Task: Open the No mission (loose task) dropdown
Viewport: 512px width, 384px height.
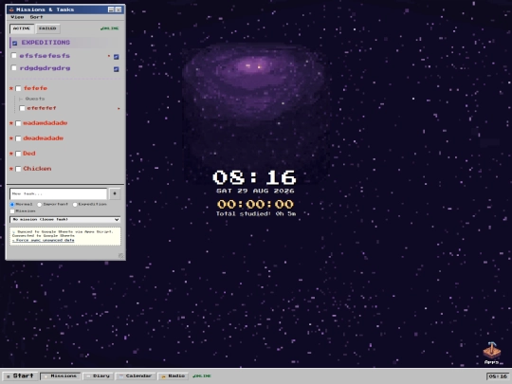Action: (65, 219)
